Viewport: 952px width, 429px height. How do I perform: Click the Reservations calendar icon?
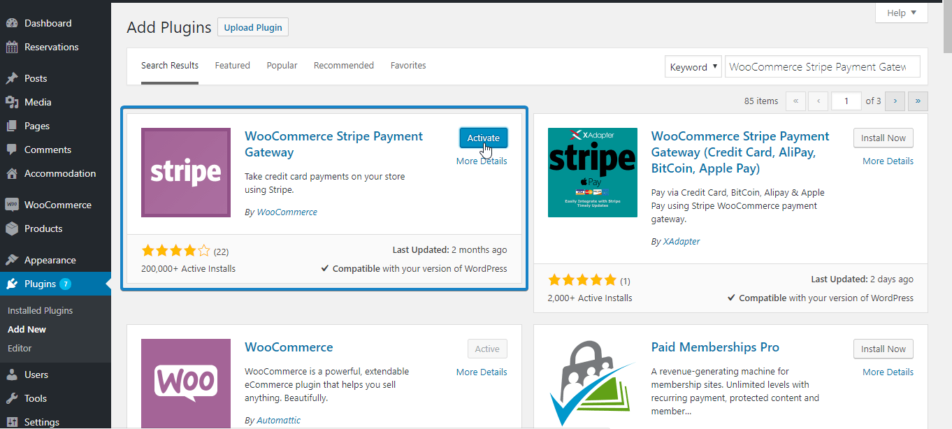tap(12, 48)
